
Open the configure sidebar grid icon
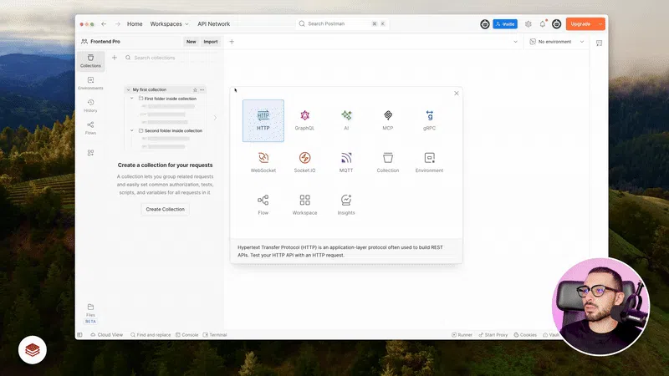[90, 153]
